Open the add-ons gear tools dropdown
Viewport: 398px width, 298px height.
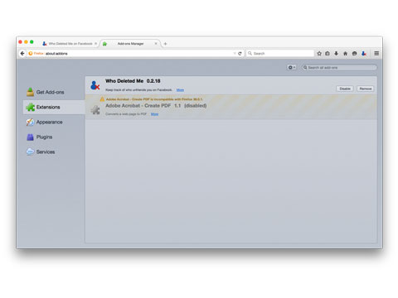tap(292, 67)
